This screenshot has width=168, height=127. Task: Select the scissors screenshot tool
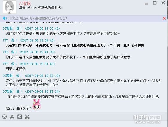(x=27, y=117)
